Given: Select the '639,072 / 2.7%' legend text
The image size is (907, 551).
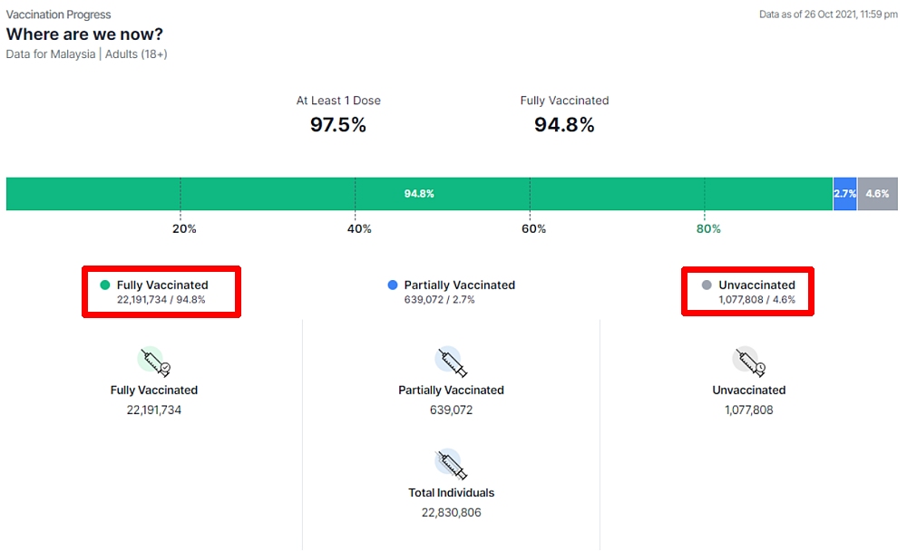Looking at the screenshot, I should tap(439, 299).
